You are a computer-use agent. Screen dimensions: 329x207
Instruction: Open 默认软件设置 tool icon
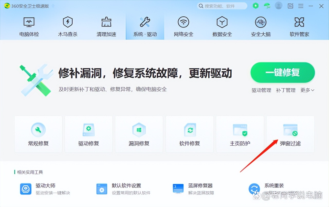(102, 189)
